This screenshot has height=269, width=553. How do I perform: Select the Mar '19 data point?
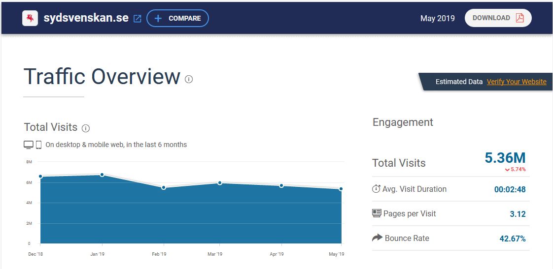point(220,183)
